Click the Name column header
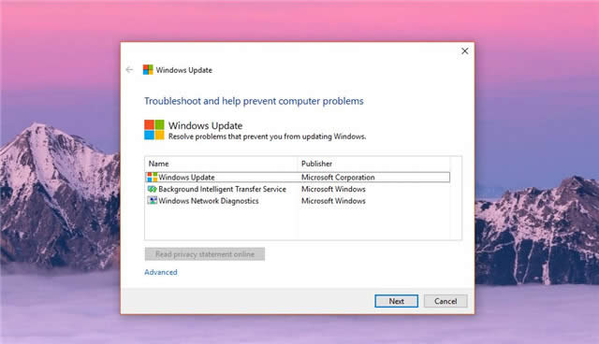 point(222,164)
